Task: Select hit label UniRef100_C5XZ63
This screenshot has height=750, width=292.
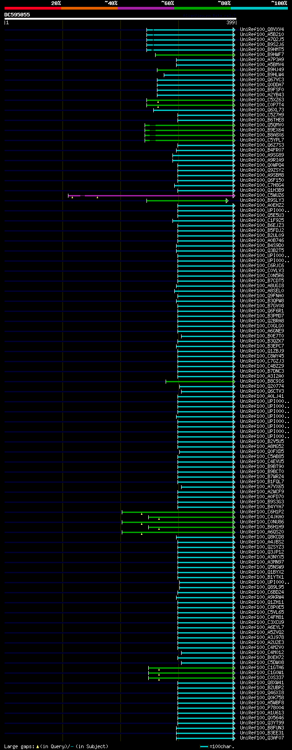Action: (x=262, y=100)
